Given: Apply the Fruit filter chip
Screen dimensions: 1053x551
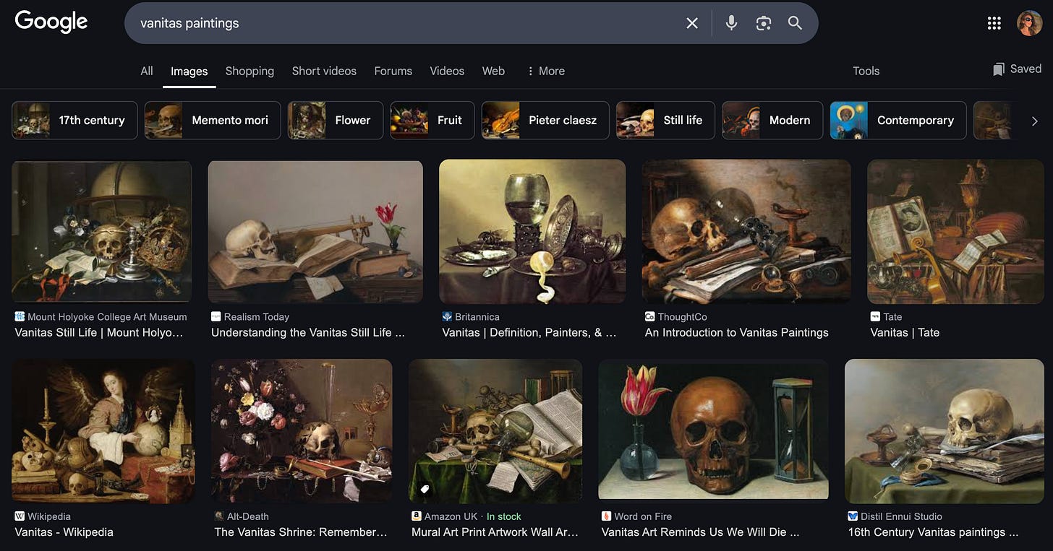Looking at the screenshot, I should pyautogui.click(x=432, y=120).
